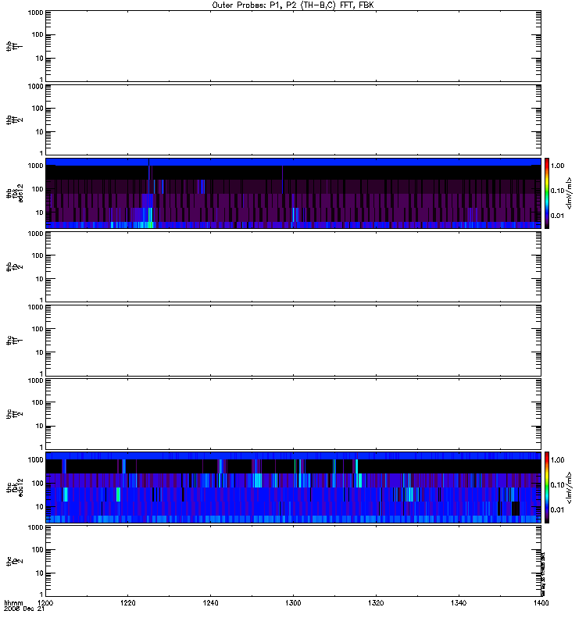586x625 pixels.
Task: Click the 1240 time label on the x-axis
Action: pos(210,602)
